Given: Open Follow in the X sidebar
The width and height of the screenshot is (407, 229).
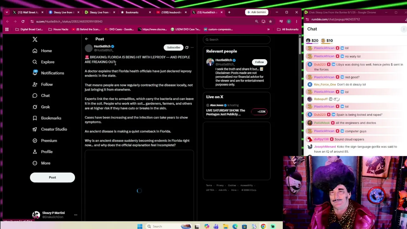Looking at the screenshot, I should [x=43, y=85].
